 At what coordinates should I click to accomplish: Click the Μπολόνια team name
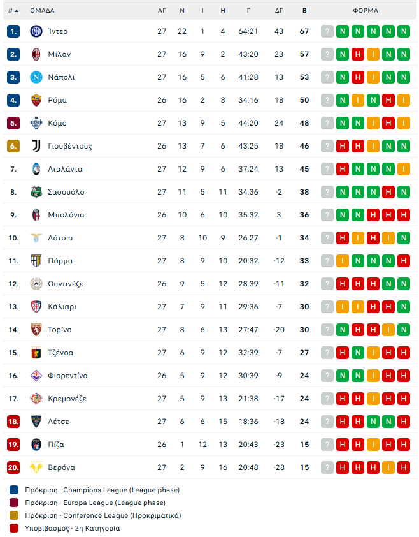coord(66,215)
